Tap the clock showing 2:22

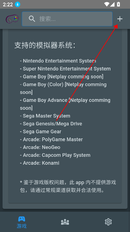[8, 4]
